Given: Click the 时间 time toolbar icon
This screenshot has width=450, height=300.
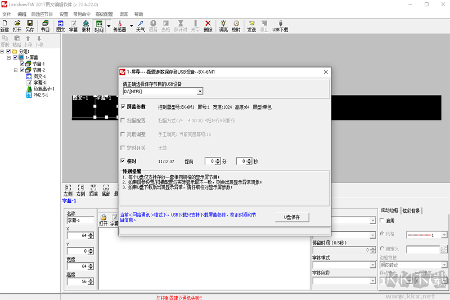Looking at the screenshot, I should tap(99, 26).
